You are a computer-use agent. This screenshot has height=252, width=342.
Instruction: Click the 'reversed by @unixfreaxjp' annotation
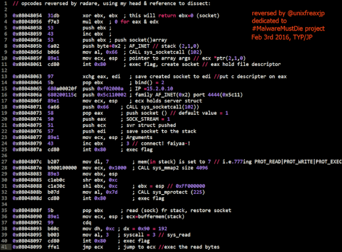pos(288,13)
